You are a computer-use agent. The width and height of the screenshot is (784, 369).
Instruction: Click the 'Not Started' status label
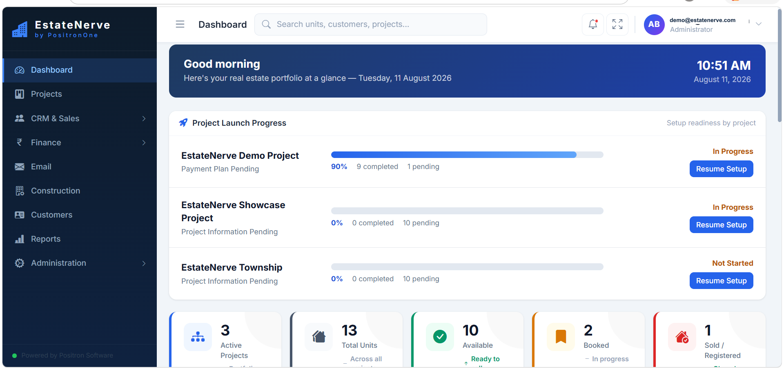pyautogui.click(x=733, y=263)
